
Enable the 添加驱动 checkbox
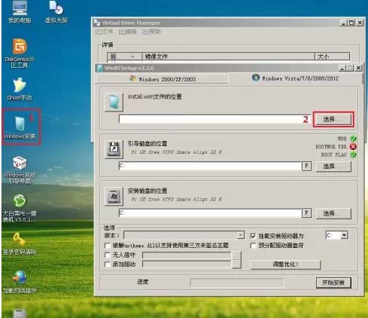pyautogui.click(x=108, y=264)
